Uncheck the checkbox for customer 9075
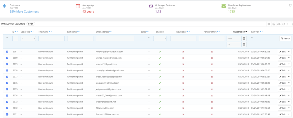 [x=7, y=89]
